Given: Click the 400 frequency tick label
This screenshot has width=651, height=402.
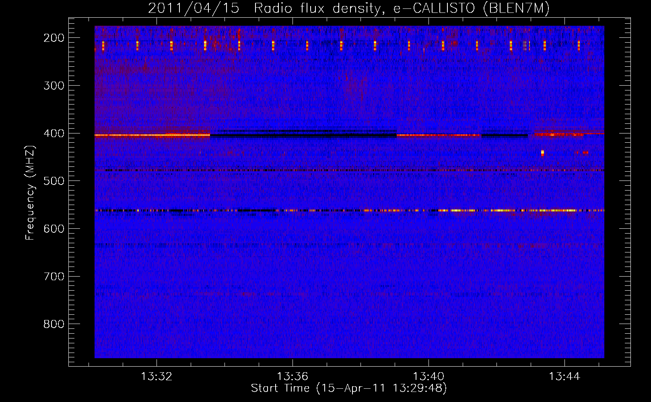Looking at the screenshot, I should pos(54,133).
